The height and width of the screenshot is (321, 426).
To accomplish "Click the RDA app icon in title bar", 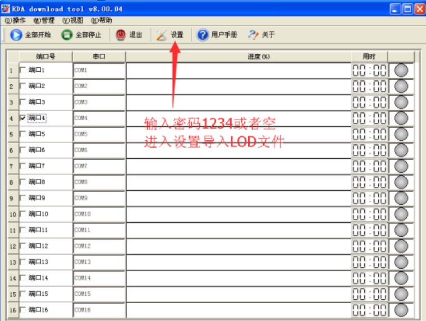I will (6, 9).
